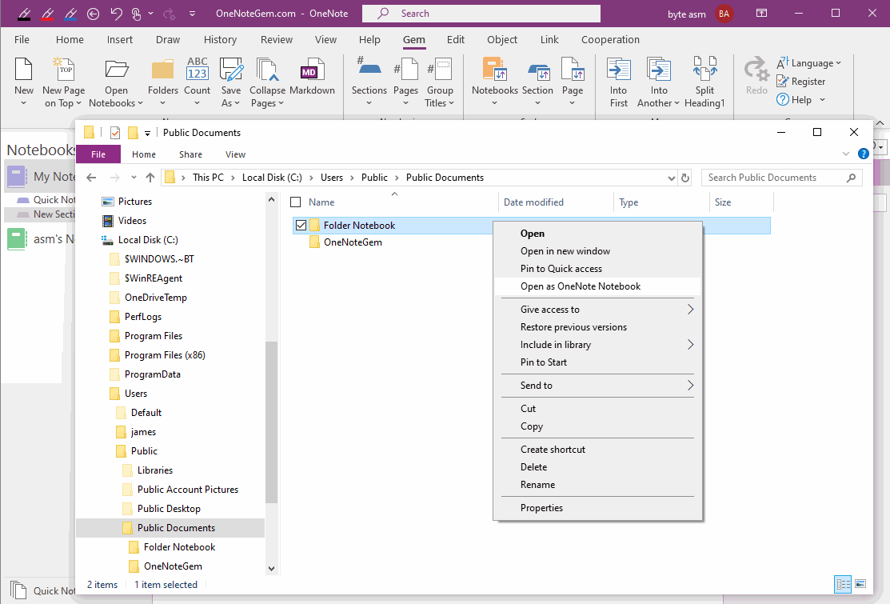Click New Page on Top icon
Viewport: 890px width, 604px height.
(64, 70)
